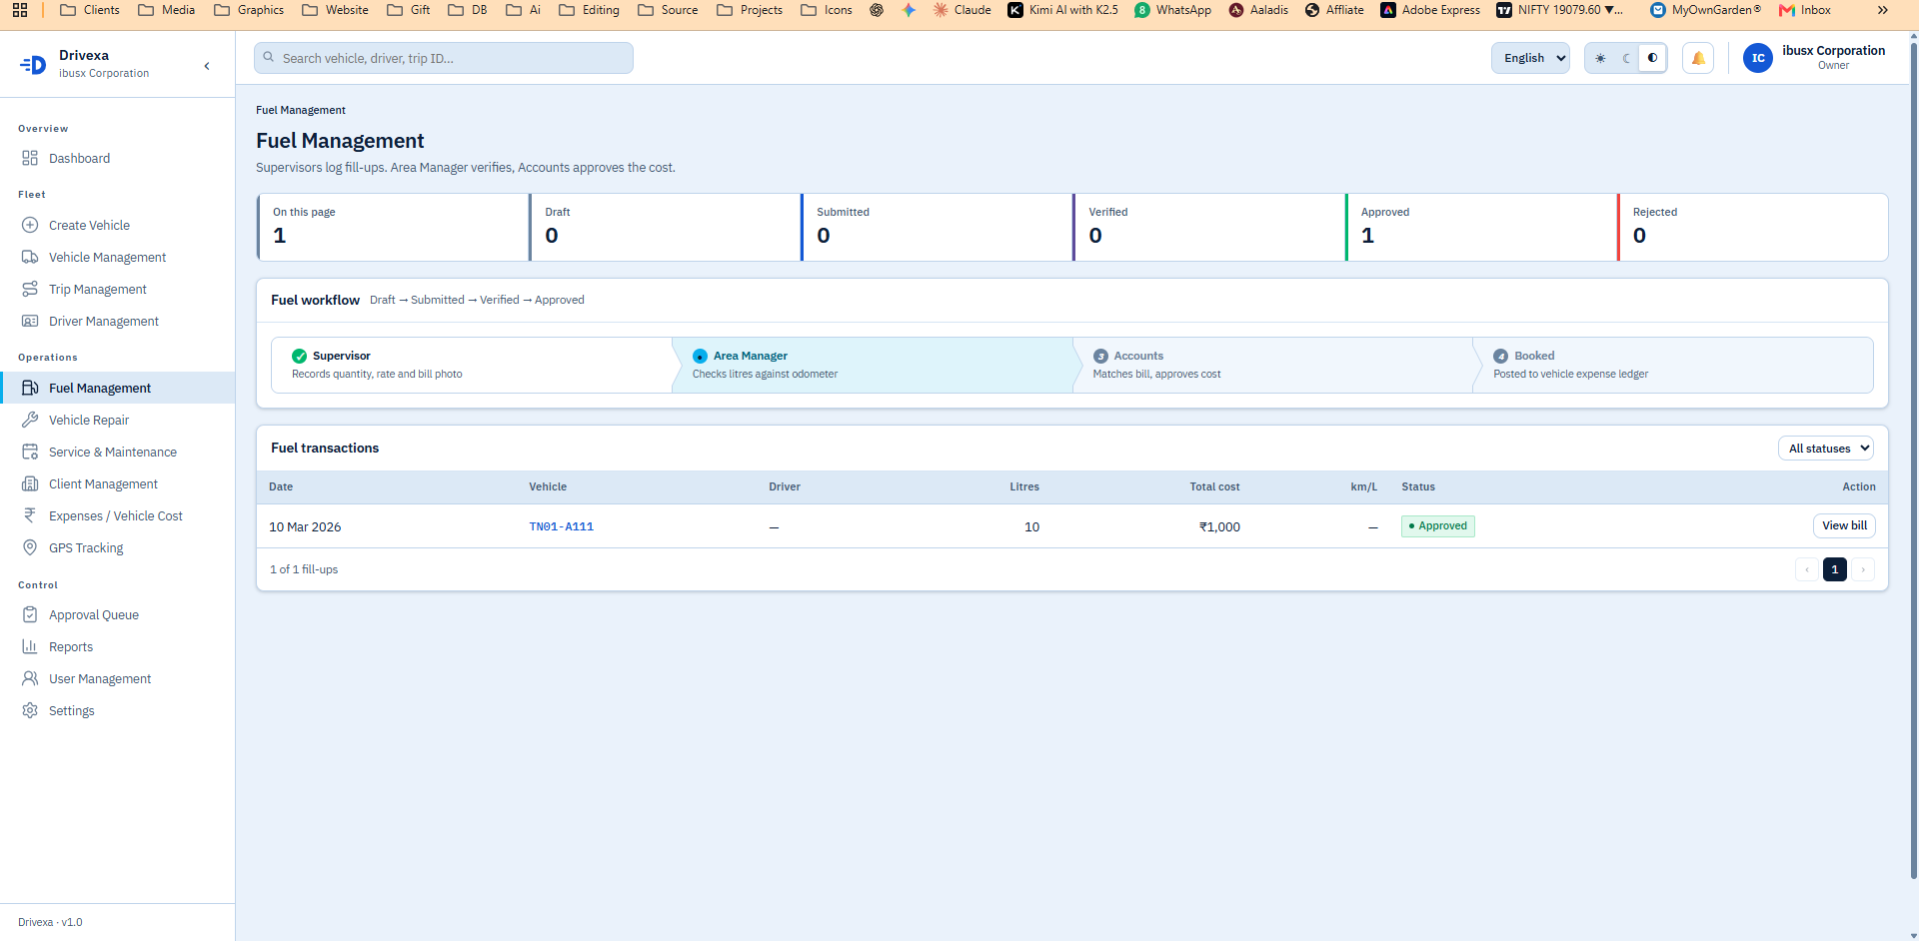Click the Fuel Management pump icon
The width and height of the screenshot is (1919, 941).
tap(30, 388)
